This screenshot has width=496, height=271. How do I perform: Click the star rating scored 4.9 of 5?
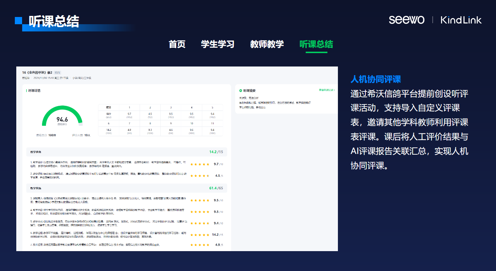[200, 245]
